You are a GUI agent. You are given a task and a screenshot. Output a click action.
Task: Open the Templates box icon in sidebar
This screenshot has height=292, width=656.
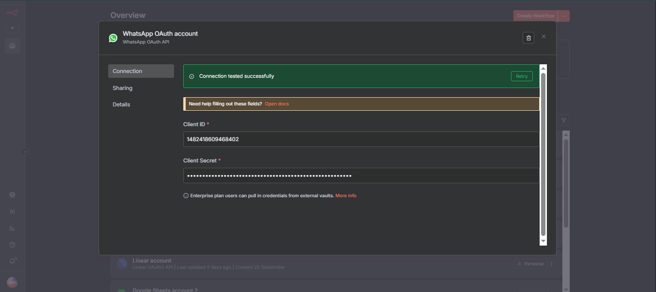click(13, 195)
